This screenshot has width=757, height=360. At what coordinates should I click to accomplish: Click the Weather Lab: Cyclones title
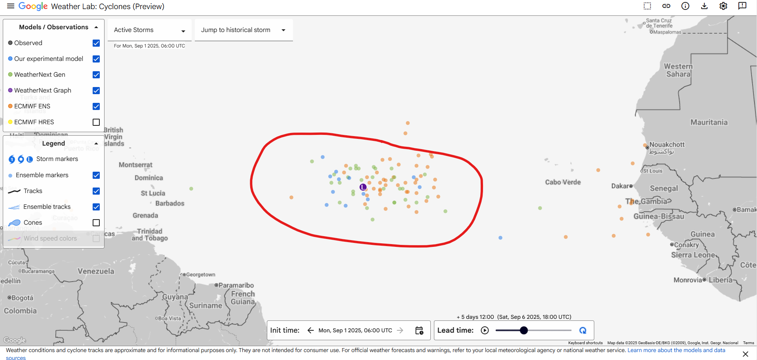[108, 7]
